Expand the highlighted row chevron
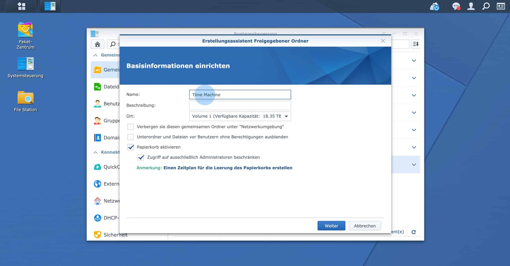Viewport: 510px width, 266px height. pos(414,165)
